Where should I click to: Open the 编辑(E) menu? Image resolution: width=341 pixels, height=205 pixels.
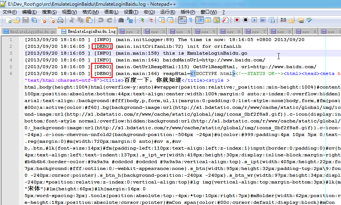coord(29,12)
